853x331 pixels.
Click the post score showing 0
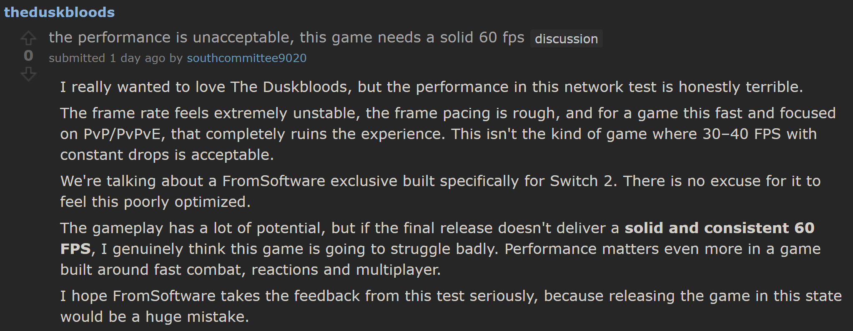click(28, 56)
